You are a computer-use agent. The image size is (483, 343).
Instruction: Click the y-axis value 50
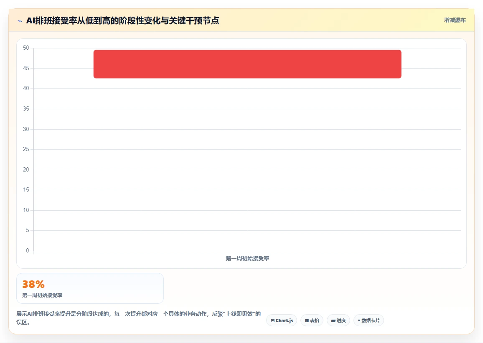(26, 48)
